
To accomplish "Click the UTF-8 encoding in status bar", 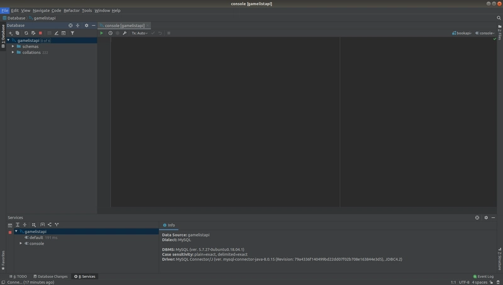I will click(x=464, y=282).
